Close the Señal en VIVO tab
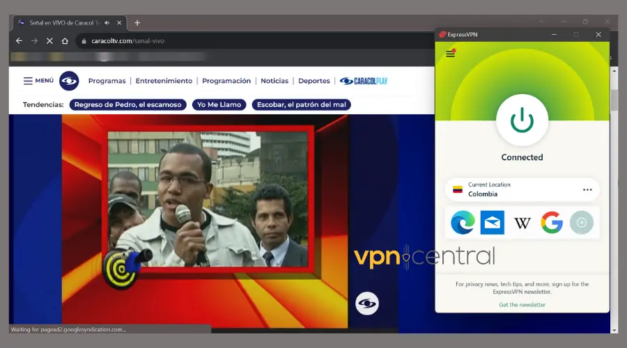 coord(119,23)
